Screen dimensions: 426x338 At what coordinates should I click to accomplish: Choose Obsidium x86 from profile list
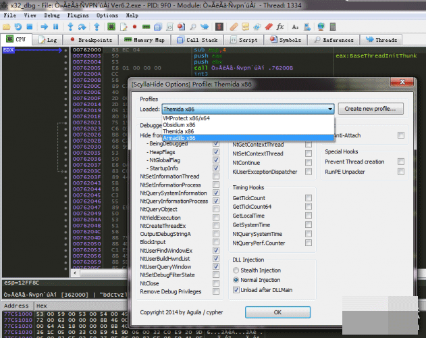(x=248, y=125)
